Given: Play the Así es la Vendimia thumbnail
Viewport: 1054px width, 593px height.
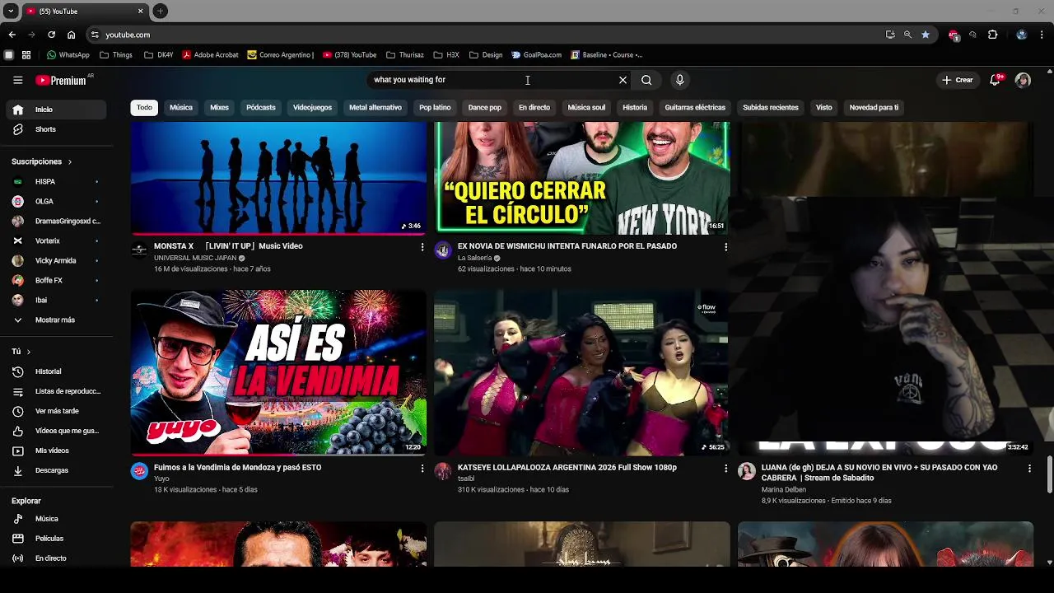Looking at the screenshot, I should (x=278, y=372).
